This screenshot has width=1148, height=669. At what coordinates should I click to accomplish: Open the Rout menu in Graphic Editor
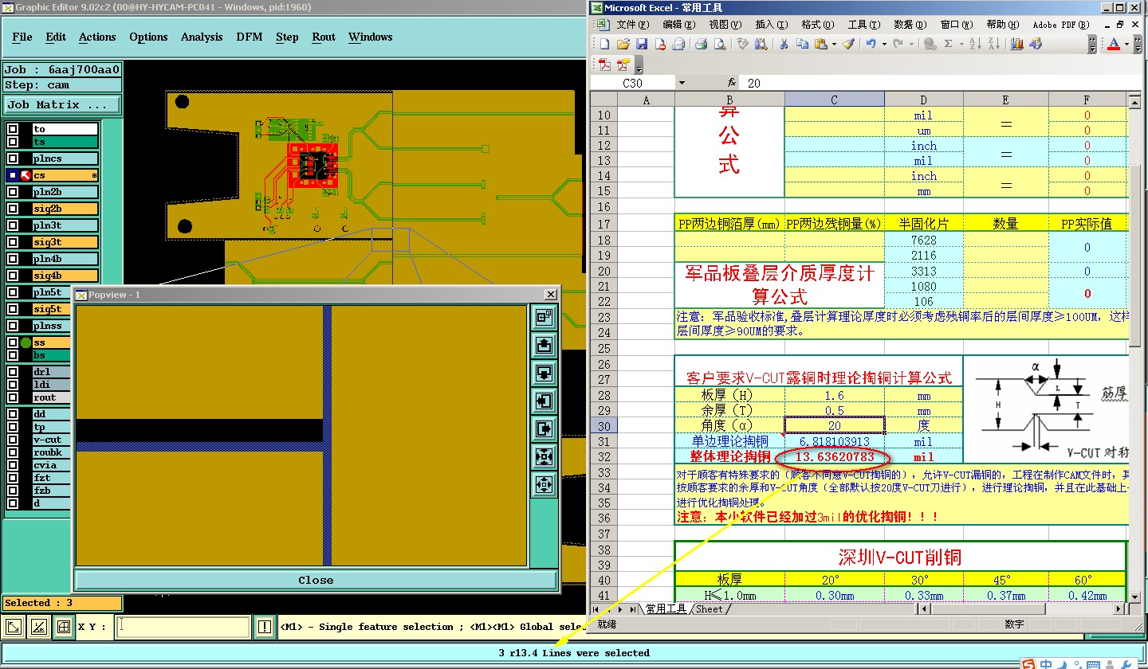[324, 37]
